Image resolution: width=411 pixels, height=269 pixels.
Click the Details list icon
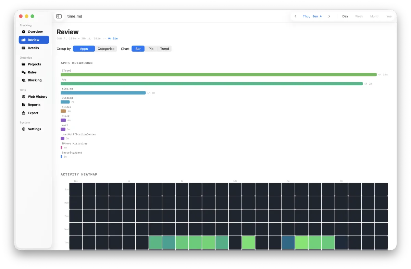[24, 48]
